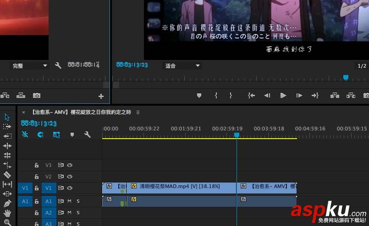This screenshot has height=226, width=369.
Task: Select the Slip tool
Action: (x=7, y=184)
